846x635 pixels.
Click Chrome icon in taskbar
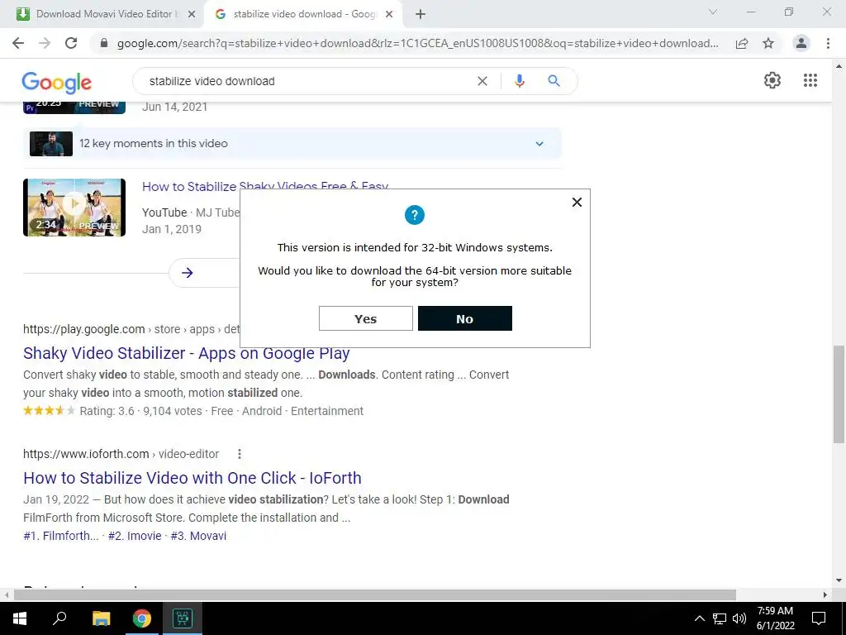[x=142, y=618]
